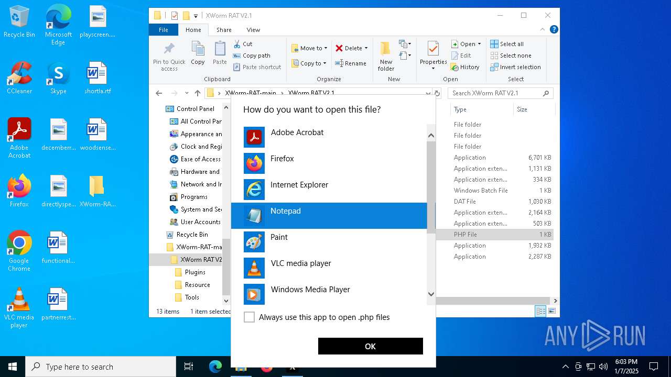Choose Adobe Acrobat in the open-with list
The image size is (671, 377).
coord(329,137)
